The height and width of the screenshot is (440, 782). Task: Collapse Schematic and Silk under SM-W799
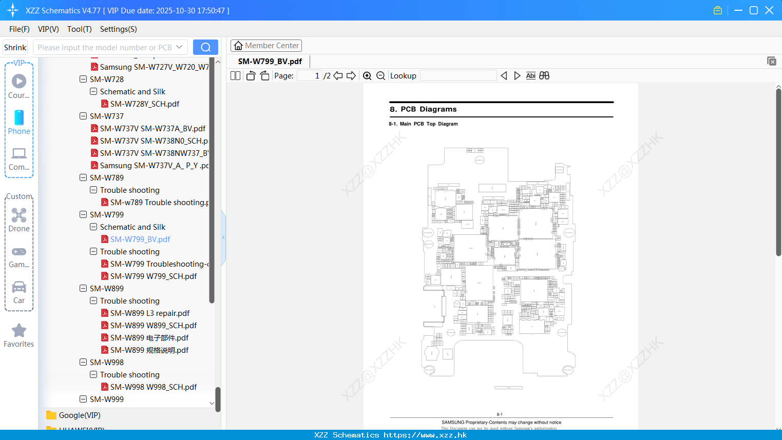pos(93,227)
